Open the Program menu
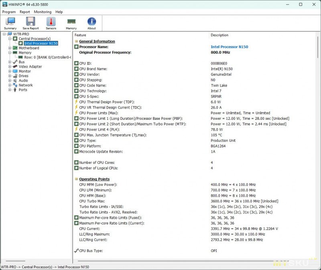 pos(9,12)
